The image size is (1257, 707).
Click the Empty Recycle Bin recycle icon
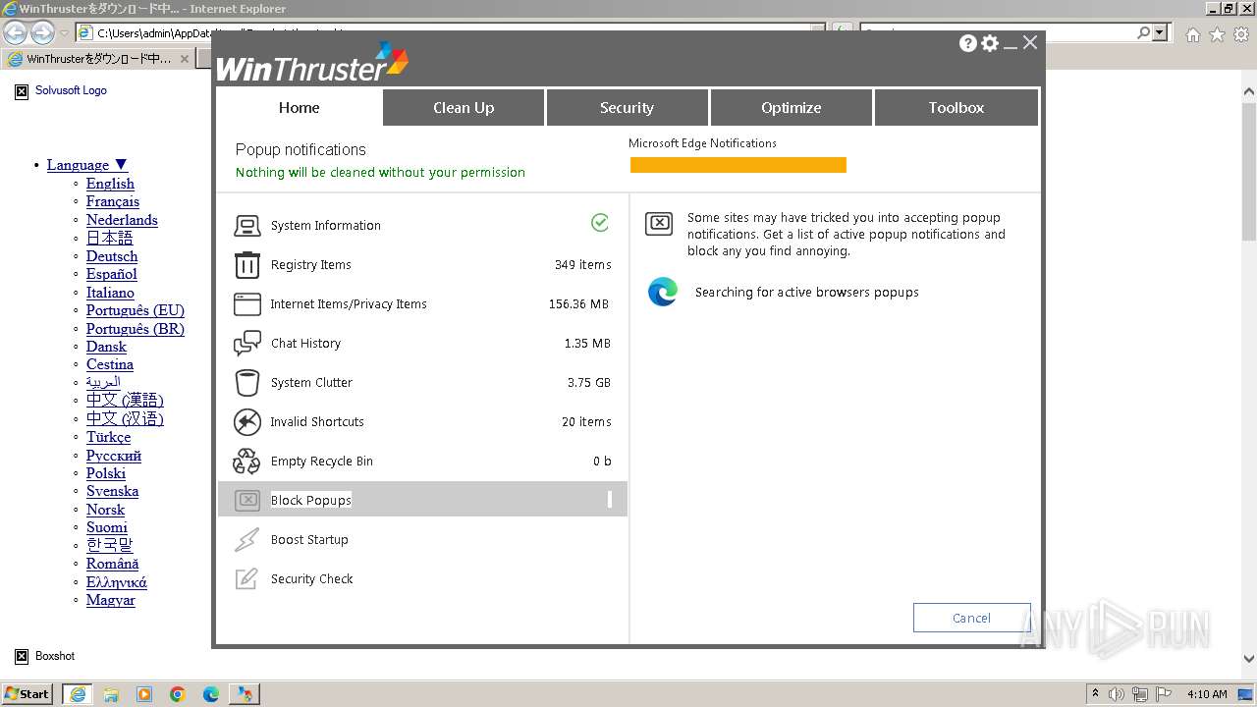coord(246,462)
